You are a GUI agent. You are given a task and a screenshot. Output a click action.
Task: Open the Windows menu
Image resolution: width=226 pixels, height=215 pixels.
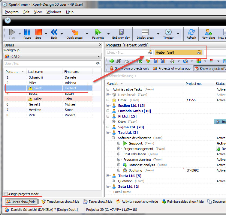(54, 12)
